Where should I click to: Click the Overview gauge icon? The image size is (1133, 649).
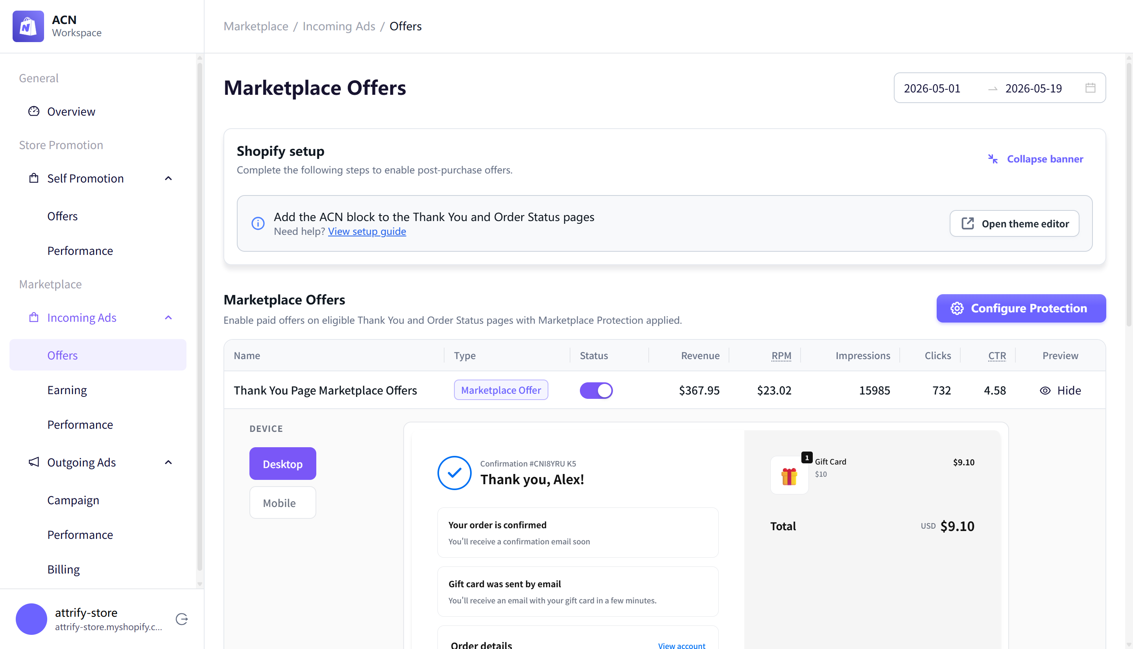tap(34, 111)
